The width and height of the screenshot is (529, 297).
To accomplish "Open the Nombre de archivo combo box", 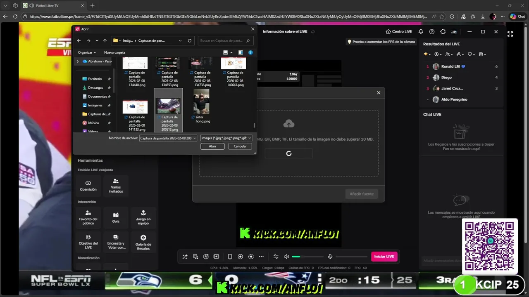I will tap(168, 138).
